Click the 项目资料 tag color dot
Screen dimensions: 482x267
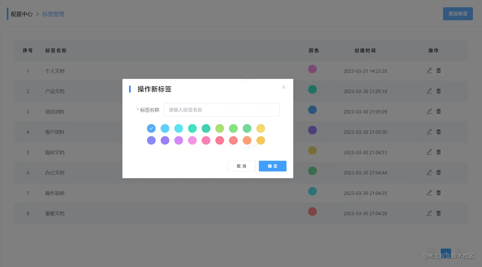coord(312,110)
